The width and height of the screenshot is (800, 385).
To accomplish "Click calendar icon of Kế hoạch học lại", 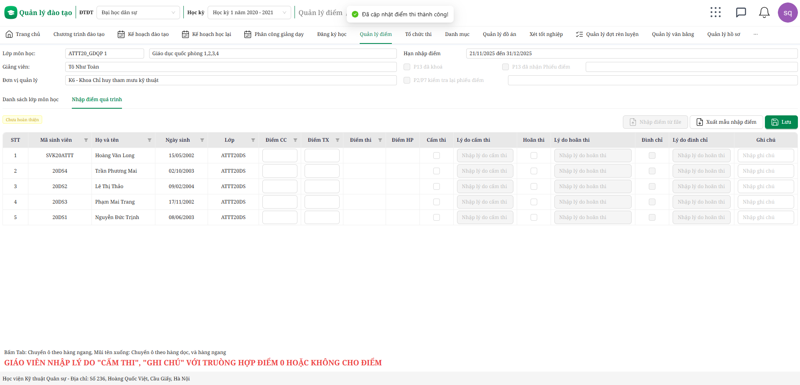I will click(x=185, y=34).
